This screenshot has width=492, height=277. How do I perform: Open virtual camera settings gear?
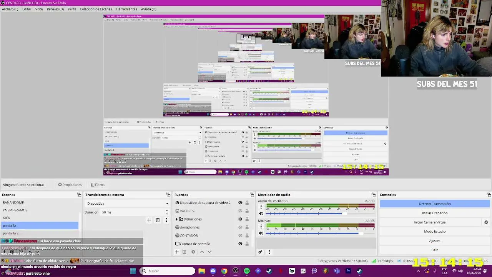(x=486, y=222)
